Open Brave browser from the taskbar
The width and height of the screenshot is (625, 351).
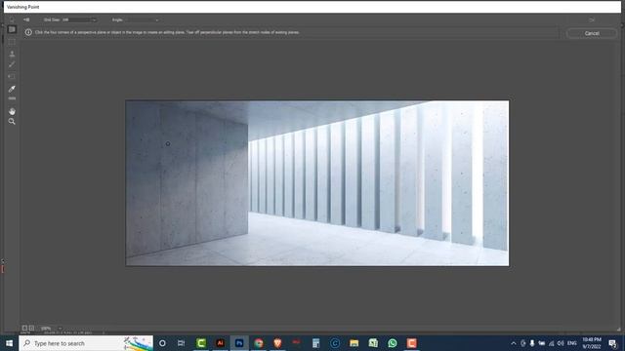click(277, 343)
